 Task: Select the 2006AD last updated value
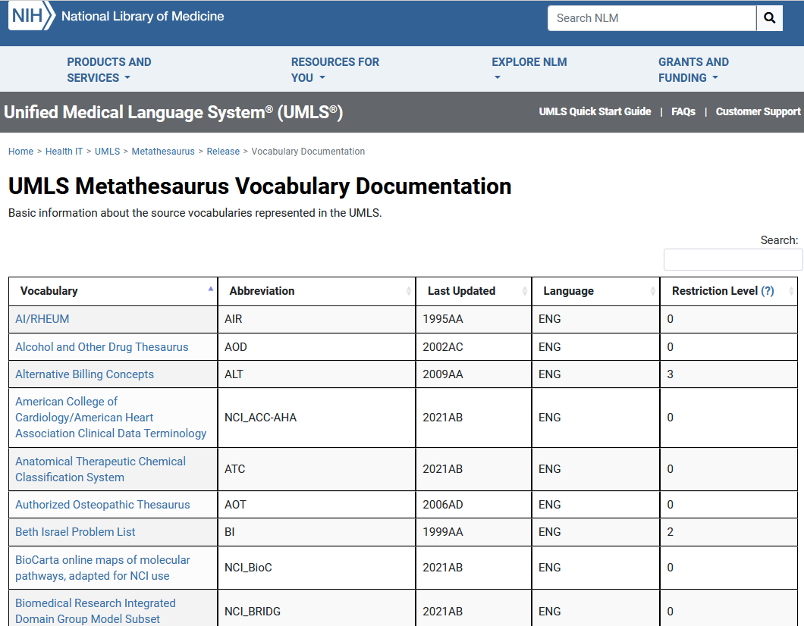(442, 505)
